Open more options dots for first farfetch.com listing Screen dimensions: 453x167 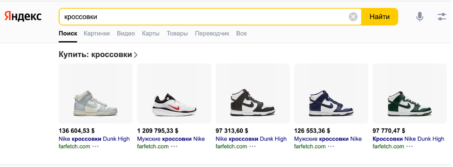(96, 146)
